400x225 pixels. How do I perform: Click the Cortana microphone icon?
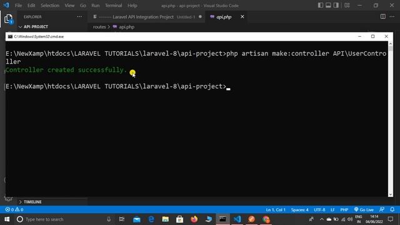pyautogui.click(x=109, y=219)
